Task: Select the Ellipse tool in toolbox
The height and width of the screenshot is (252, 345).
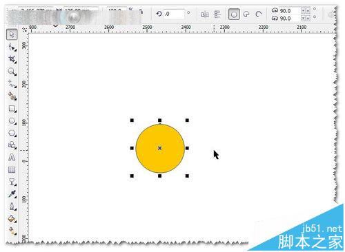Action: point(12,120)
